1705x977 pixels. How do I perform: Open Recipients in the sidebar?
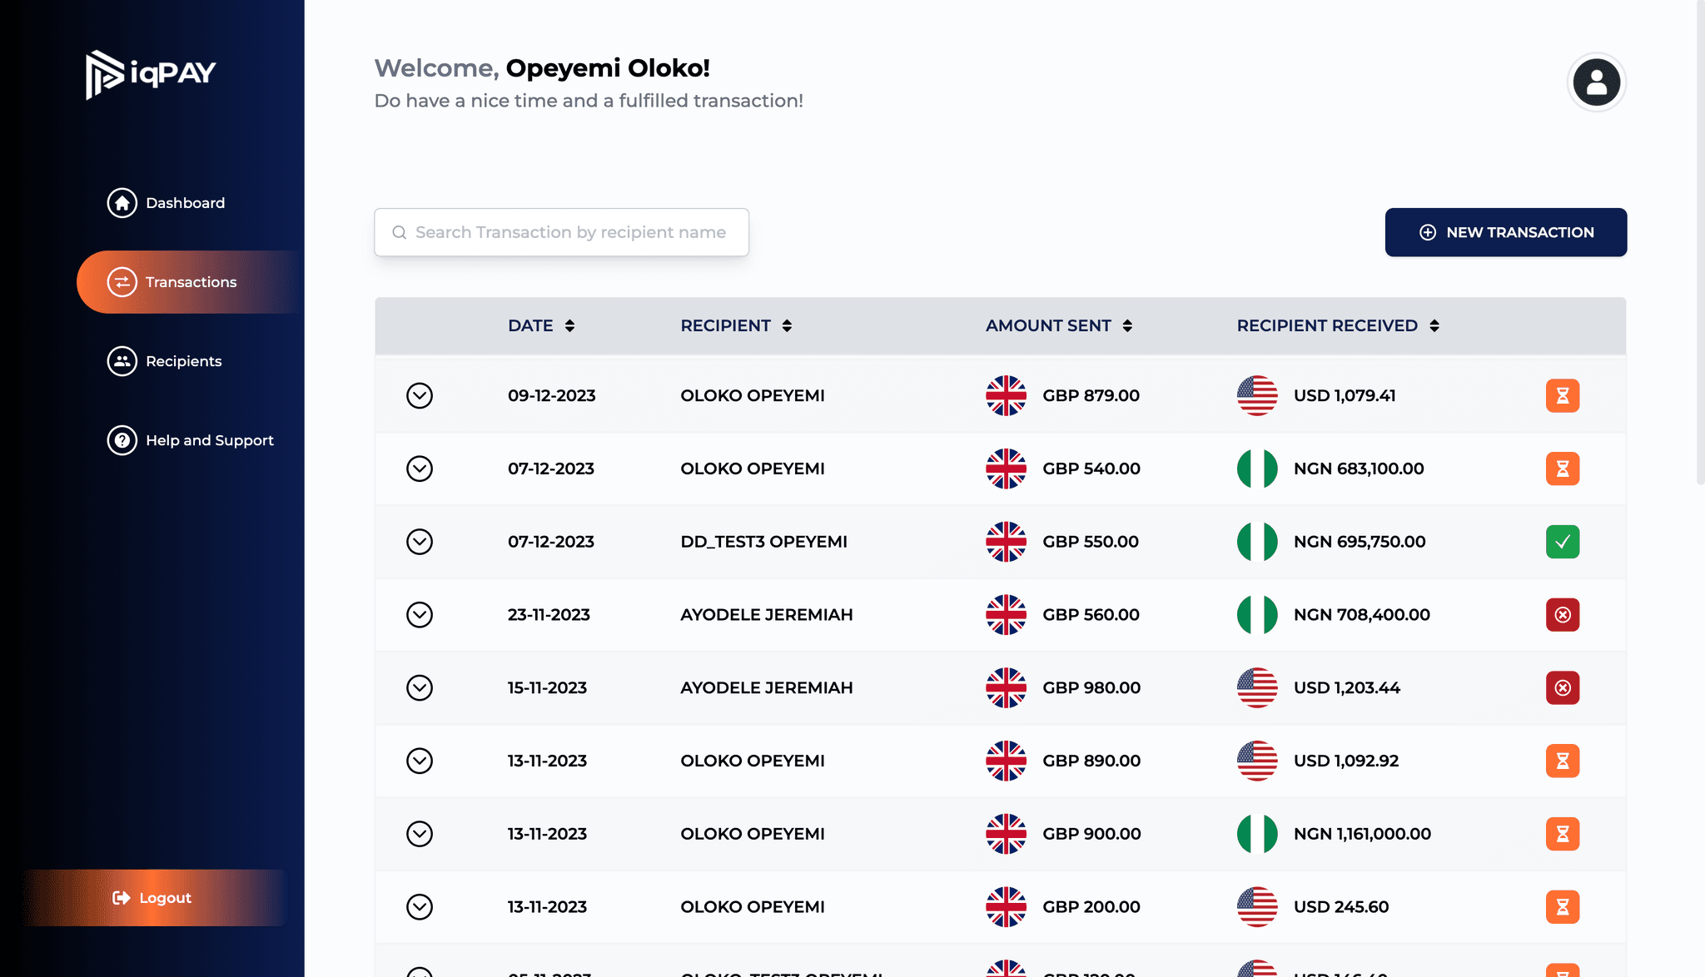pos(165,361)
